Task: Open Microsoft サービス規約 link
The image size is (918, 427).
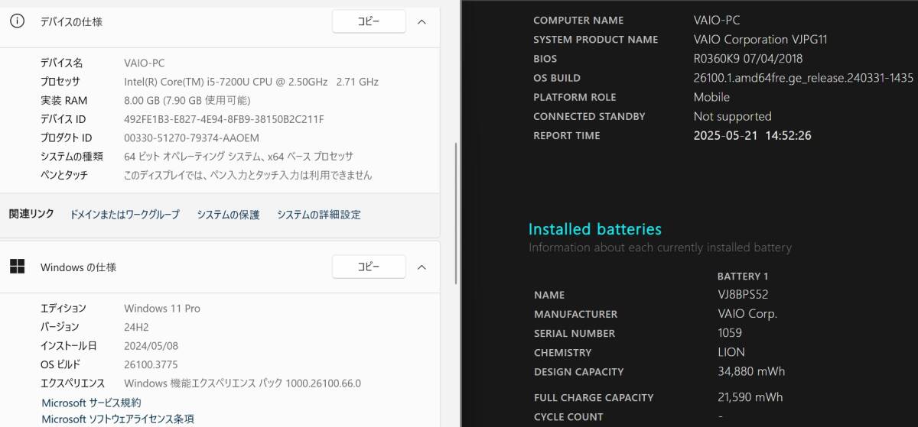Action: 91,403
